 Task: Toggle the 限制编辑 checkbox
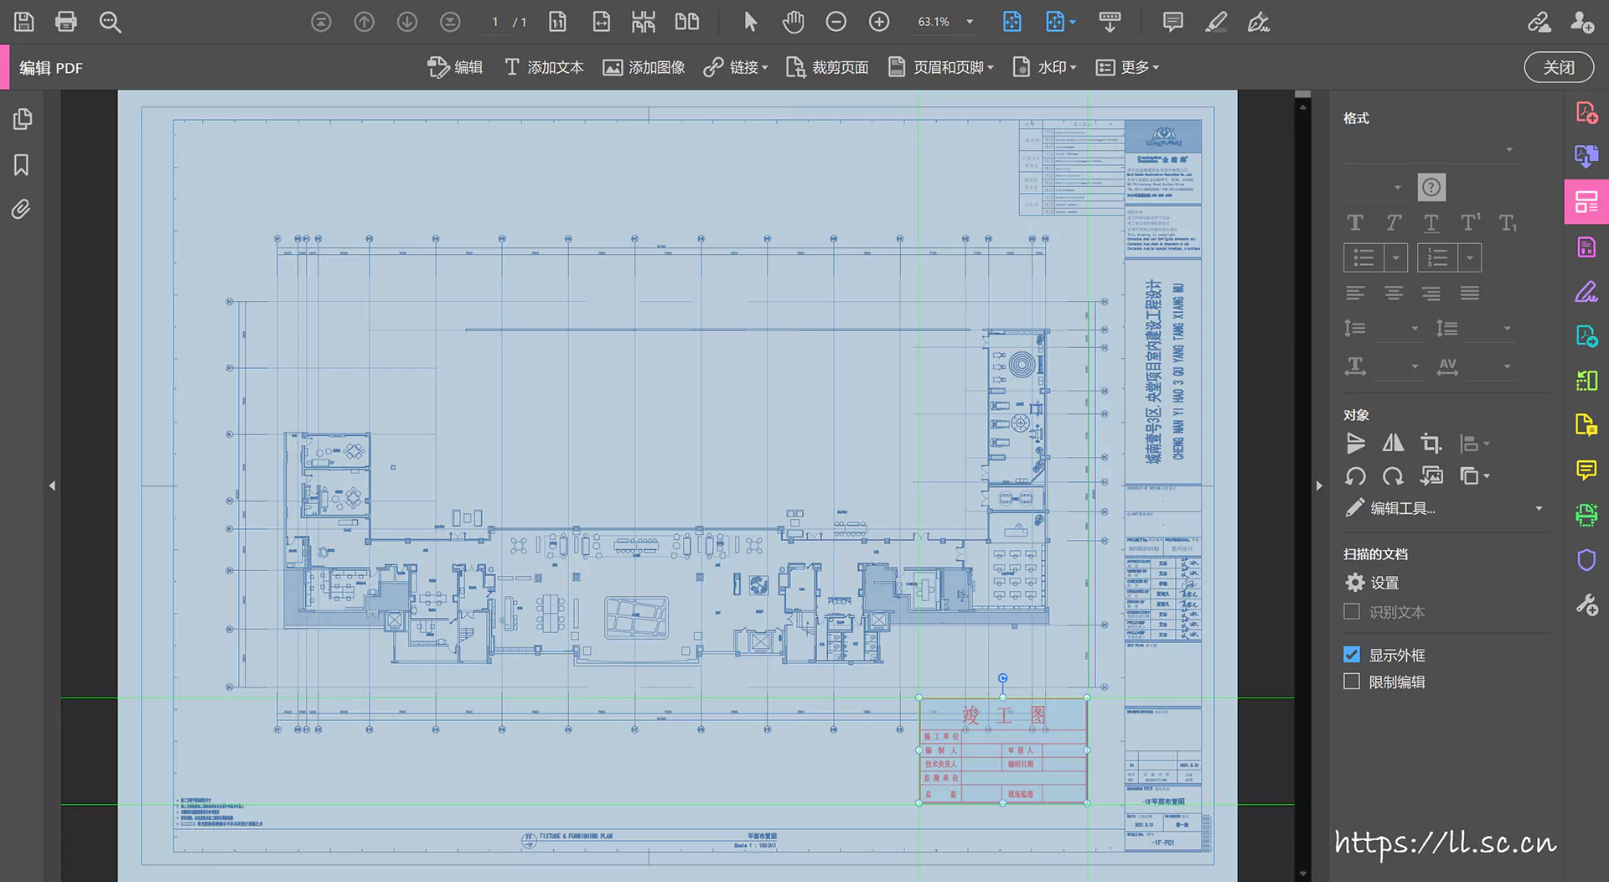(x=1352, y=682)
